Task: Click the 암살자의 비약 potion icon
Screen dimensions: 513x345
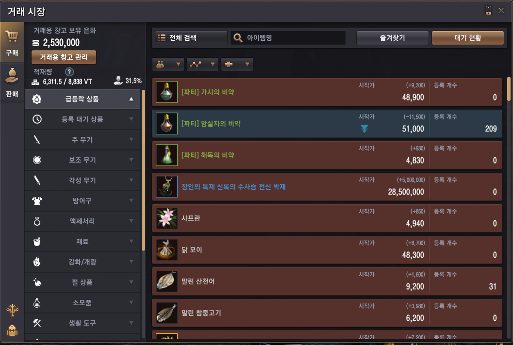Action: (166, 124)
